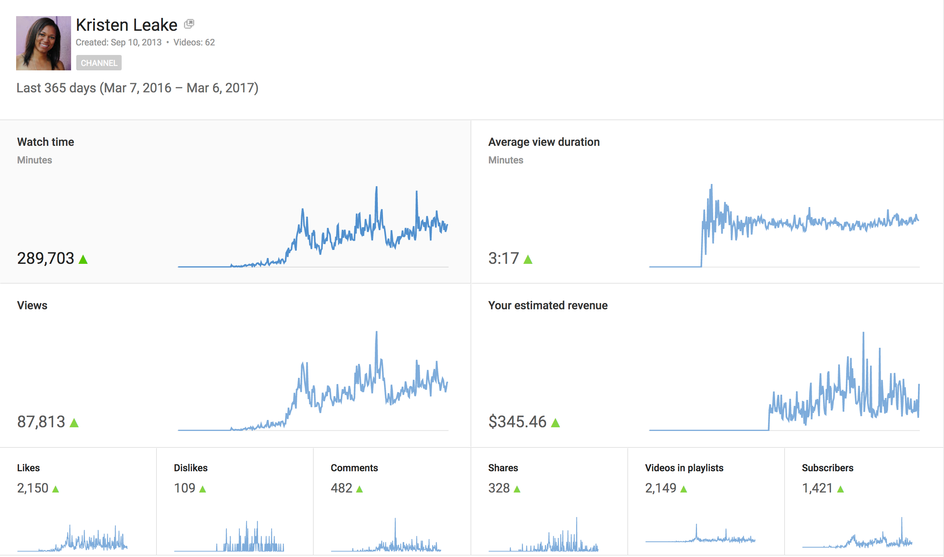
Task: Click the Subscribers sparkline chart
Action: [x=857, y=532]
